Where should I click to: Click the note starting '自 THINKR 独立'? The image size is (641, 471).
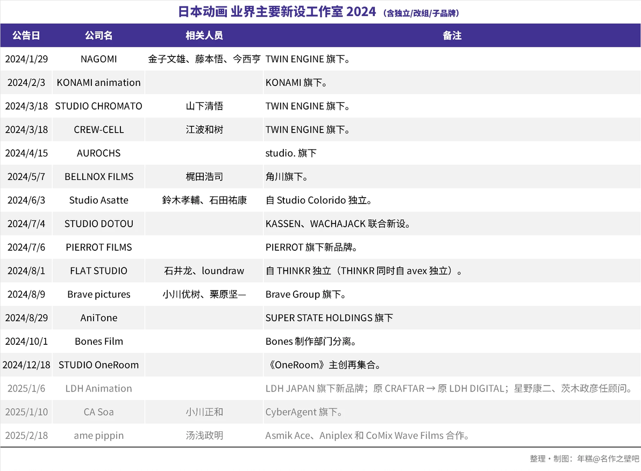(x=364, y=271)
